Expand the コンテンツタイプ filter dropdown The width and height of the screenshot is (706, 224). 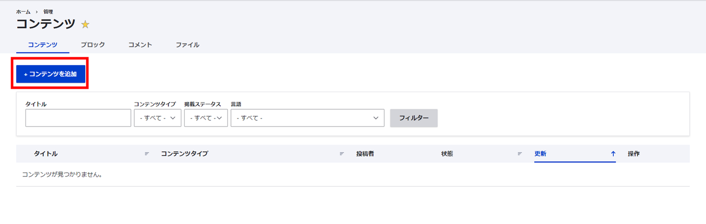click(157, 118)
